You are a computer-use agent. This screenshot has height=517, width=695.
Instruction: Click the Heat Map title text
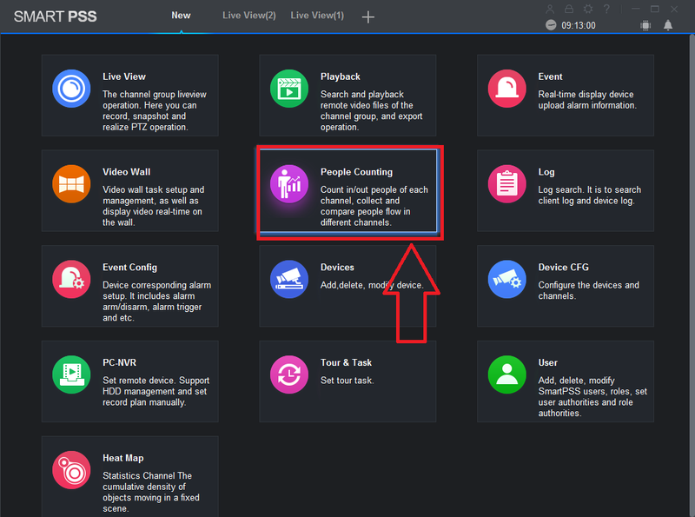(x=122, y=458)
